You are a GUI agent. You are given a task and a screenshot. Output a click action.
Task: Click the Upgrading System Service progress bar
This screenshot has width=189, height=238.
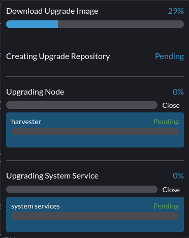(x=82, y=189)
